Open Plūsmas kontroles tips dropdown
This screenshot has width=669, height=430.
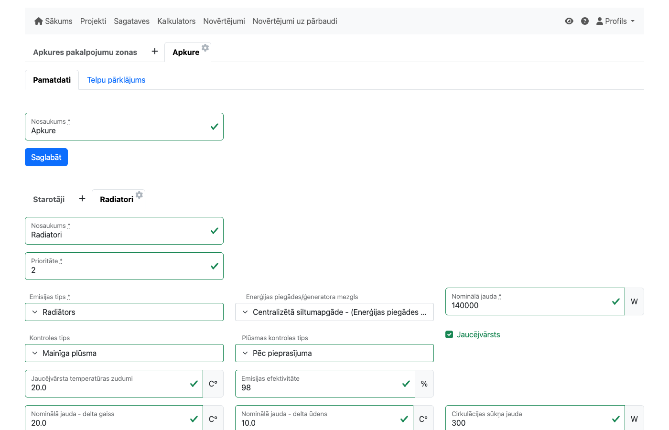(x=334, y=353)
